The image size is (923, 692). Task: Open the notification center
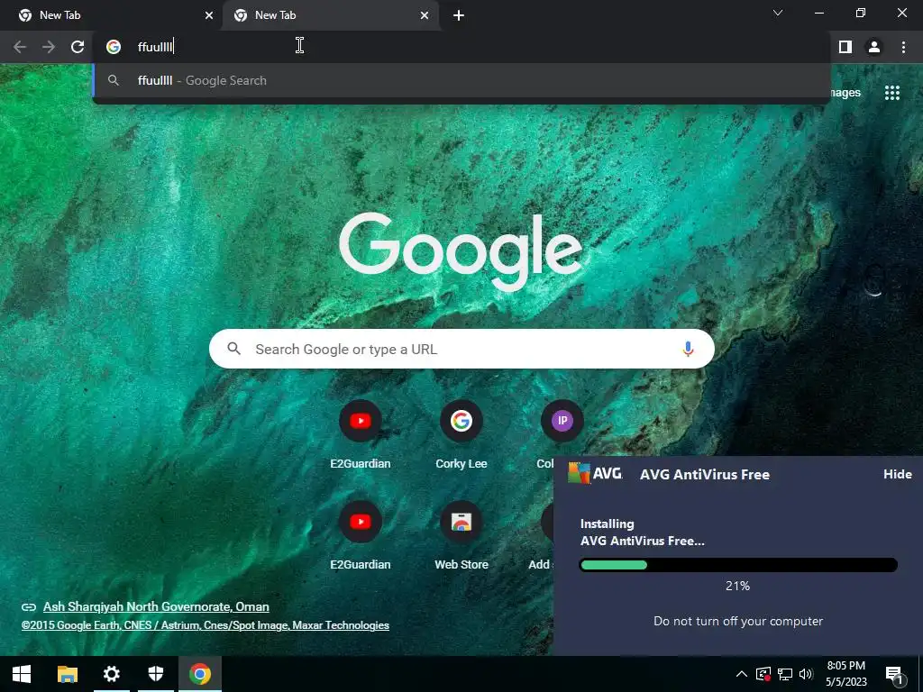[x=894, y=675]
